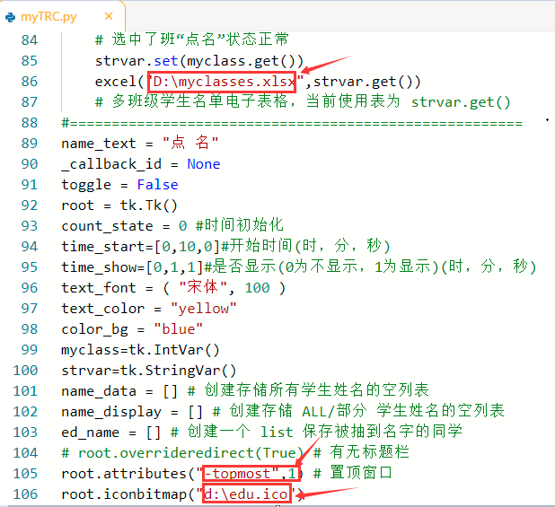Image resolution: width=555 pixels, height=507 pixels.
Task: Close the myTRC.py tab
Action: tap(109, 16)
